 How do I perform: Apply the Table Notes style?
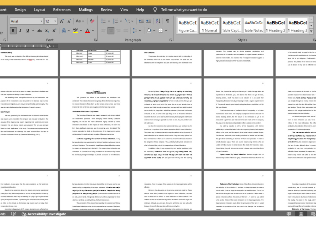pyautogui.click(x=253, y=25)
